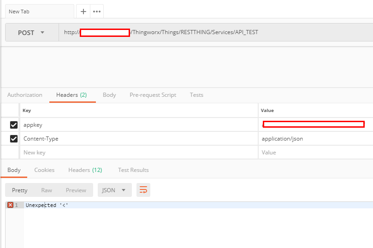The width and height of the screenshot is (373, 248).
Task: Uncheck the Content-Type header checkbox
Action: pyautogui.click(x=14, y=139)
